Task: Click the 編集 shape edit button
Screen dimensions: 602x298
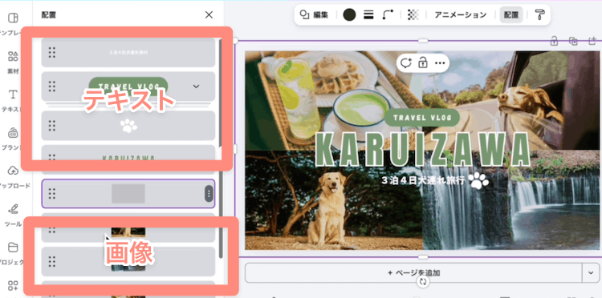Action: coord(314,15)
